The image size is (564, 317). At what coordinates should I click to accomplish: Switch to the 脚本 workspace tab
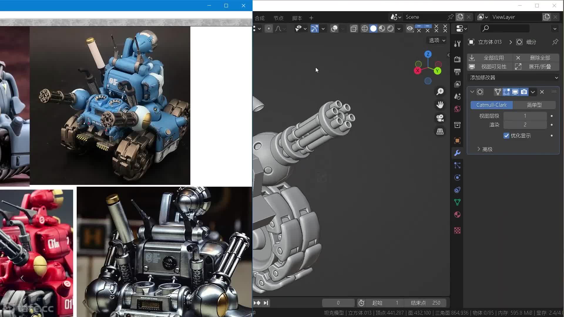(297, 18)
